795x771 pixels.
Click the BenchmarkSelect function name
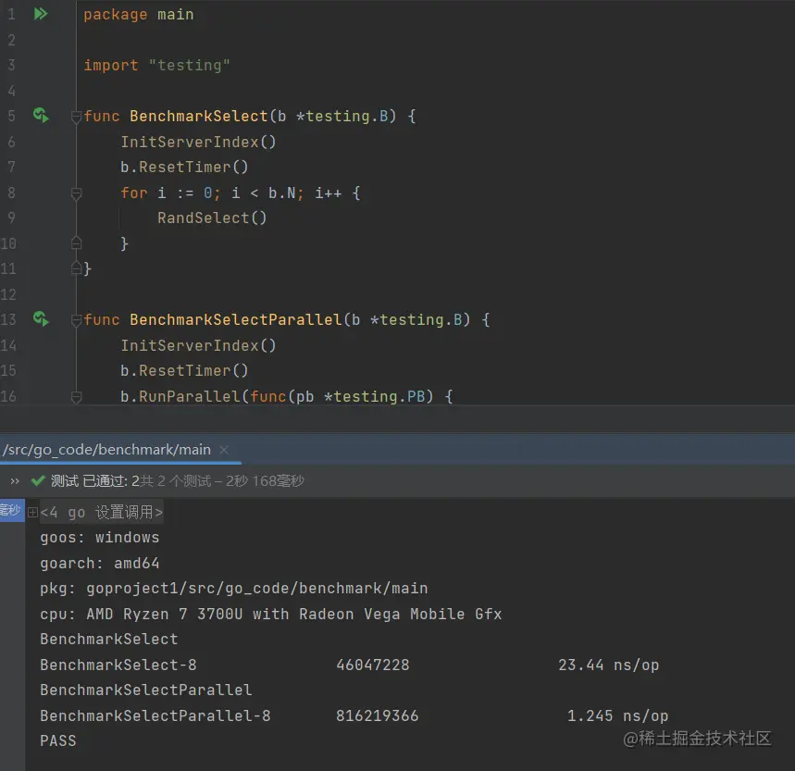pyautogui.click(x=198, y=116)
